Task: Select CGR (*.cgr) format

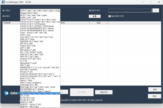Action: pos(40,35)
